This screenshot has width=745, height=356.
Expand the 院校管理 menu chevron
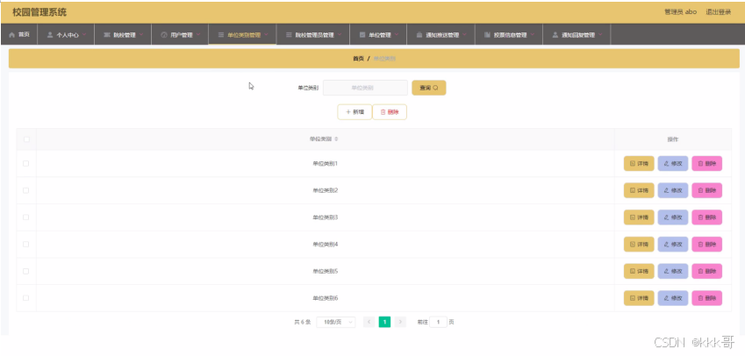coord(141,35)
